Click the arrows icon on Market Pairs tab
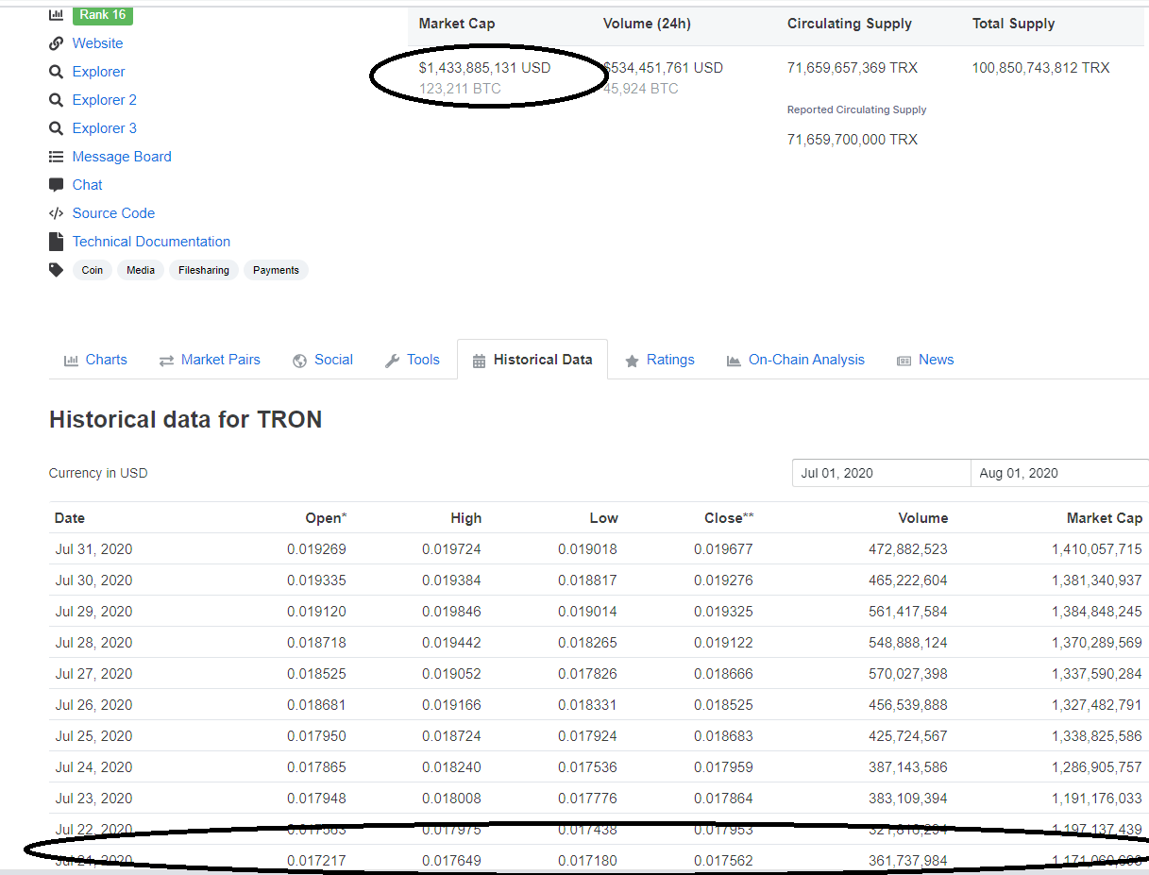Image resolution: width=1149 pixels, height=875 pixels. pyautogui.click(x=166, y=361)
